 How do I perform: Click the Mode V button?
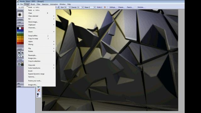[x=100, y=7]
